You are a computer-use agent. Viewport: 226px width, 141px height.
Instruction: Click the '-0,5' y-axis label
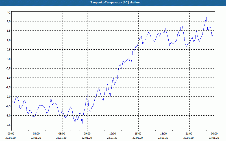[x=8, y=68]
